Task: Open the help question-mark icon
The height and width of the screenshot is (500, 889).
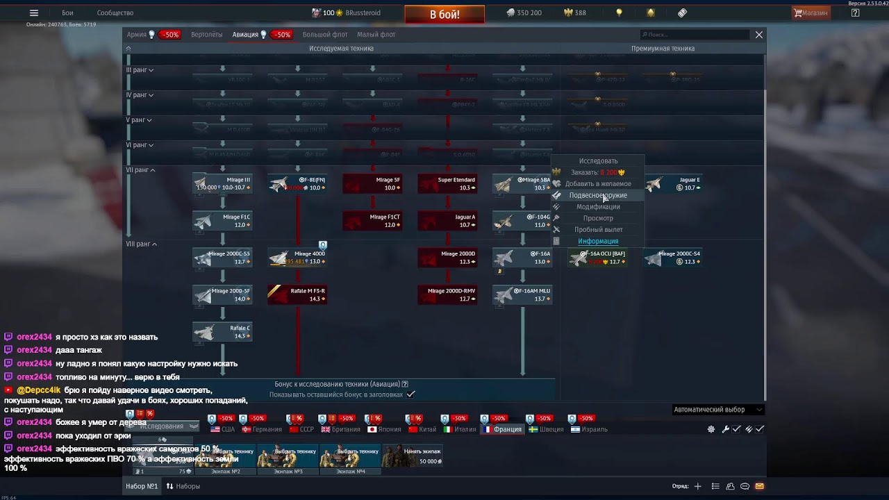Action: (855, 12)
